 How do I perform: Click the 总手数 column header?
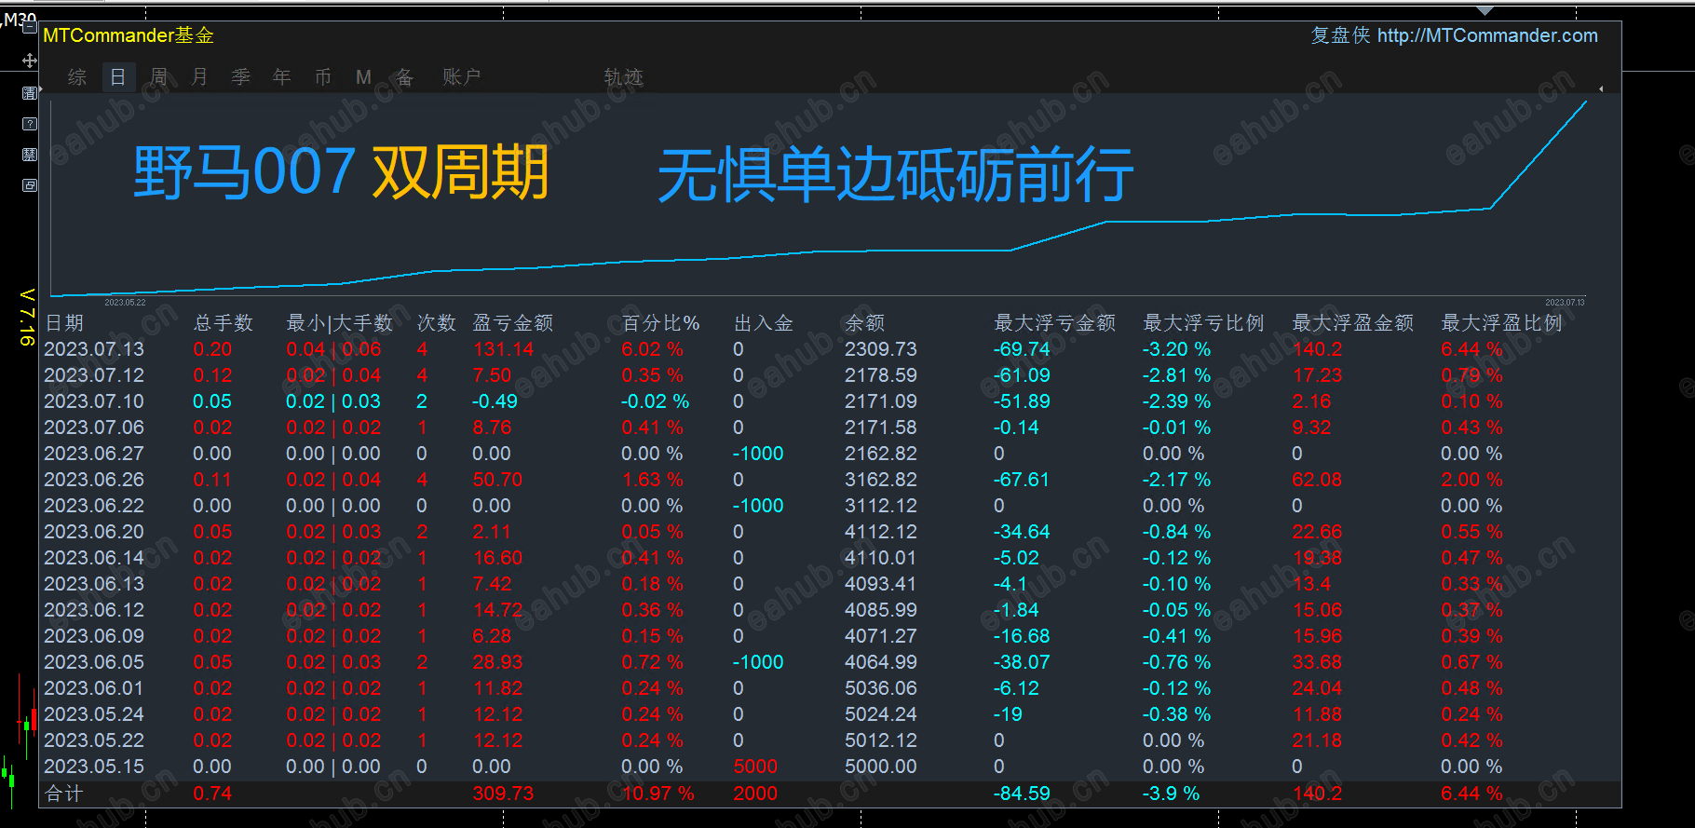coord(224,323)
